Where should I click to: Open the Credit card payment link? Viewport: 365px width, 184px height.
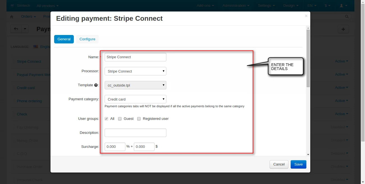(26, 88)
